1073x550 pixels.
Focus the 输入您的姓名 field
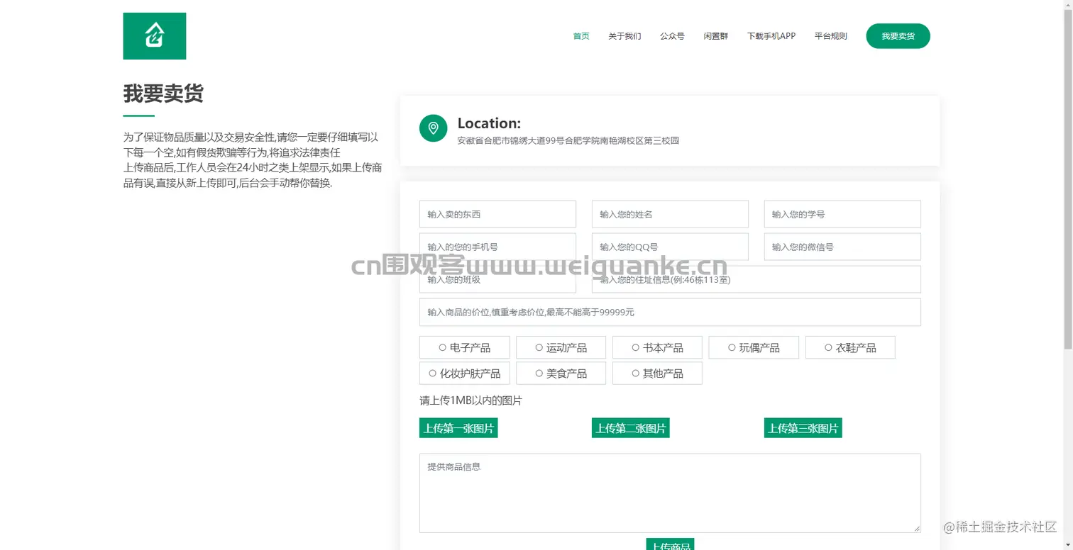pos(670,214)
